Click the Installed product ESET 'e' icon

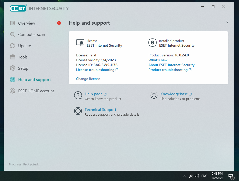(153, 43)
